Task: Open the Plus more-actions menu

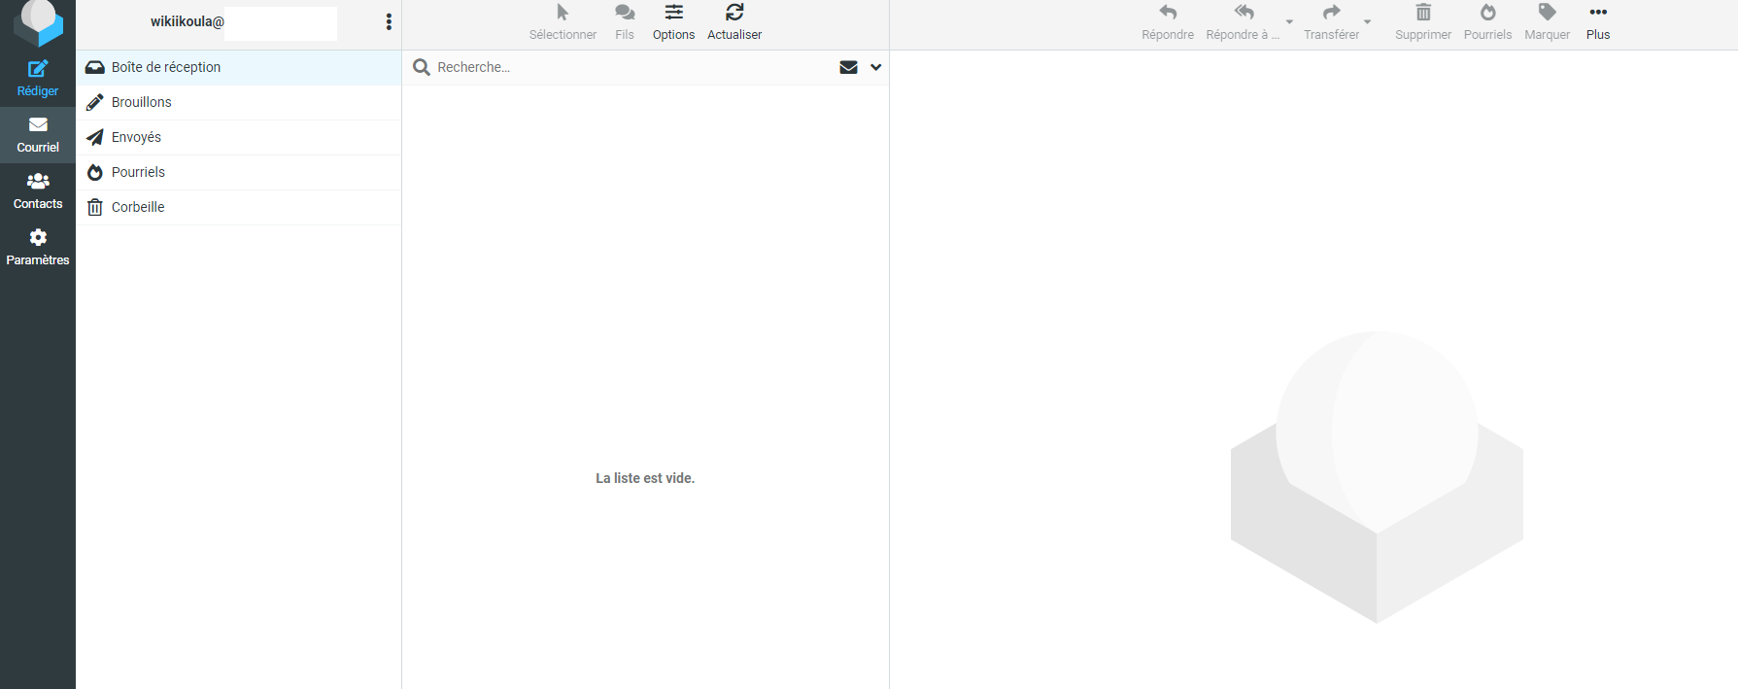Action: pos(1598,22)
